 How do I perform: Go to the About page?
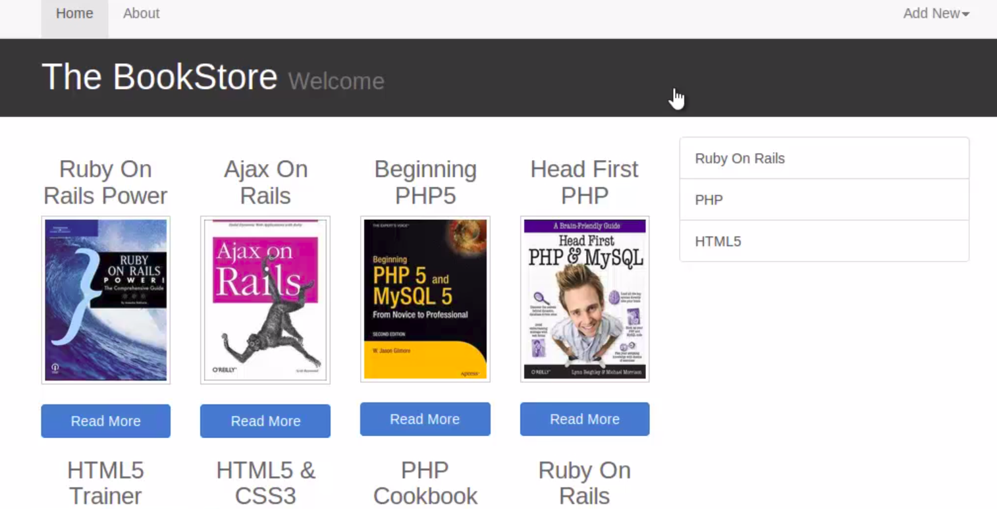pos(141,14)
